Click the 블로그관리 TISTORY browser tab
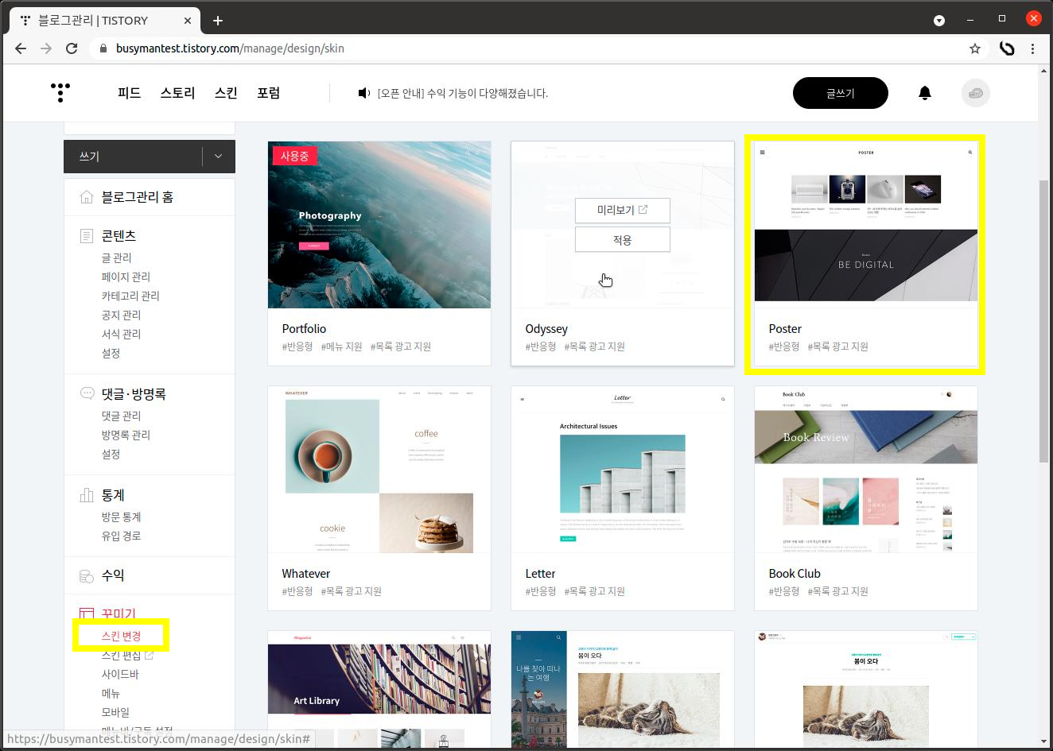The image size is (1053, 751). click(103, 20)
